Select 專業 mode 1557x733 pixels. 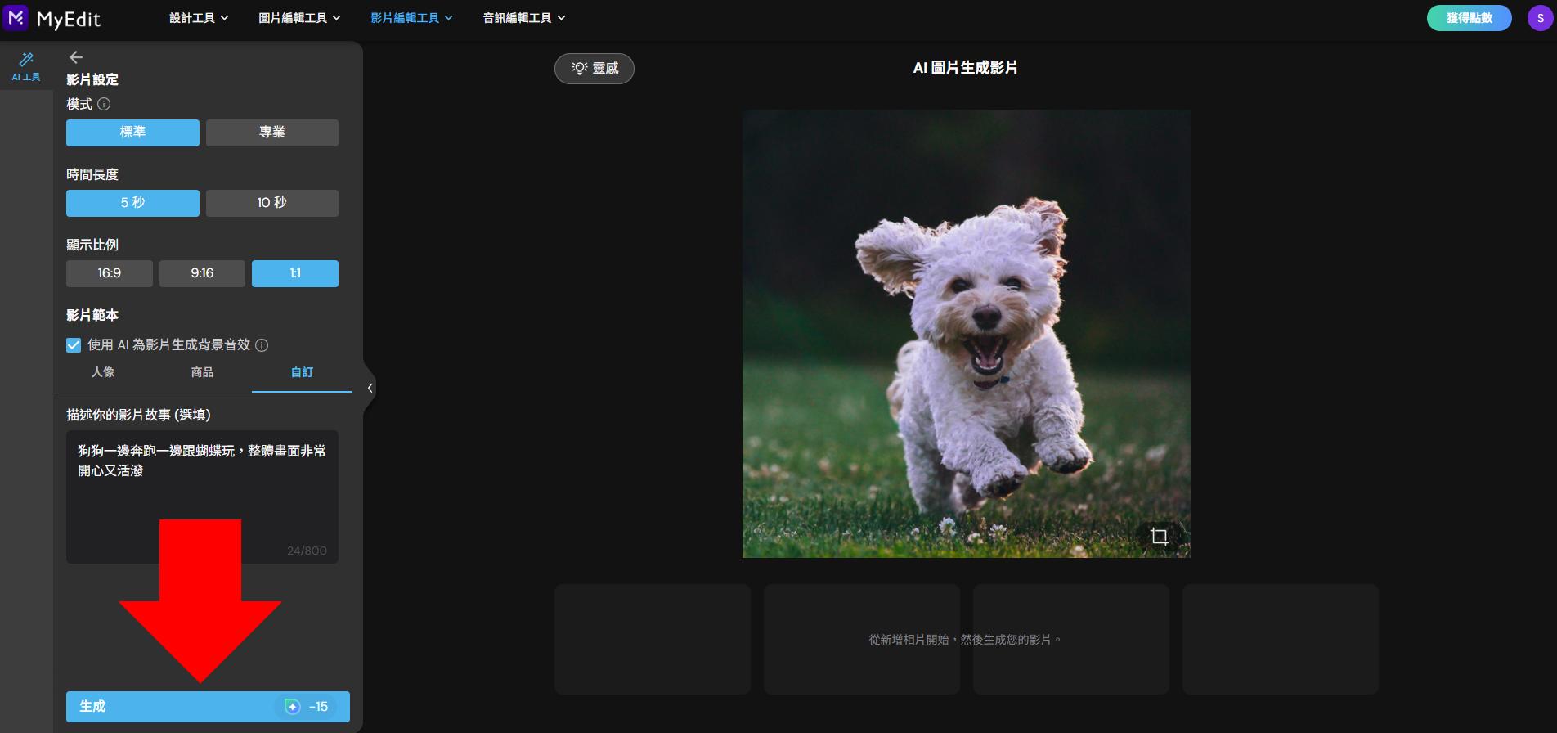[x=272, y=133]
